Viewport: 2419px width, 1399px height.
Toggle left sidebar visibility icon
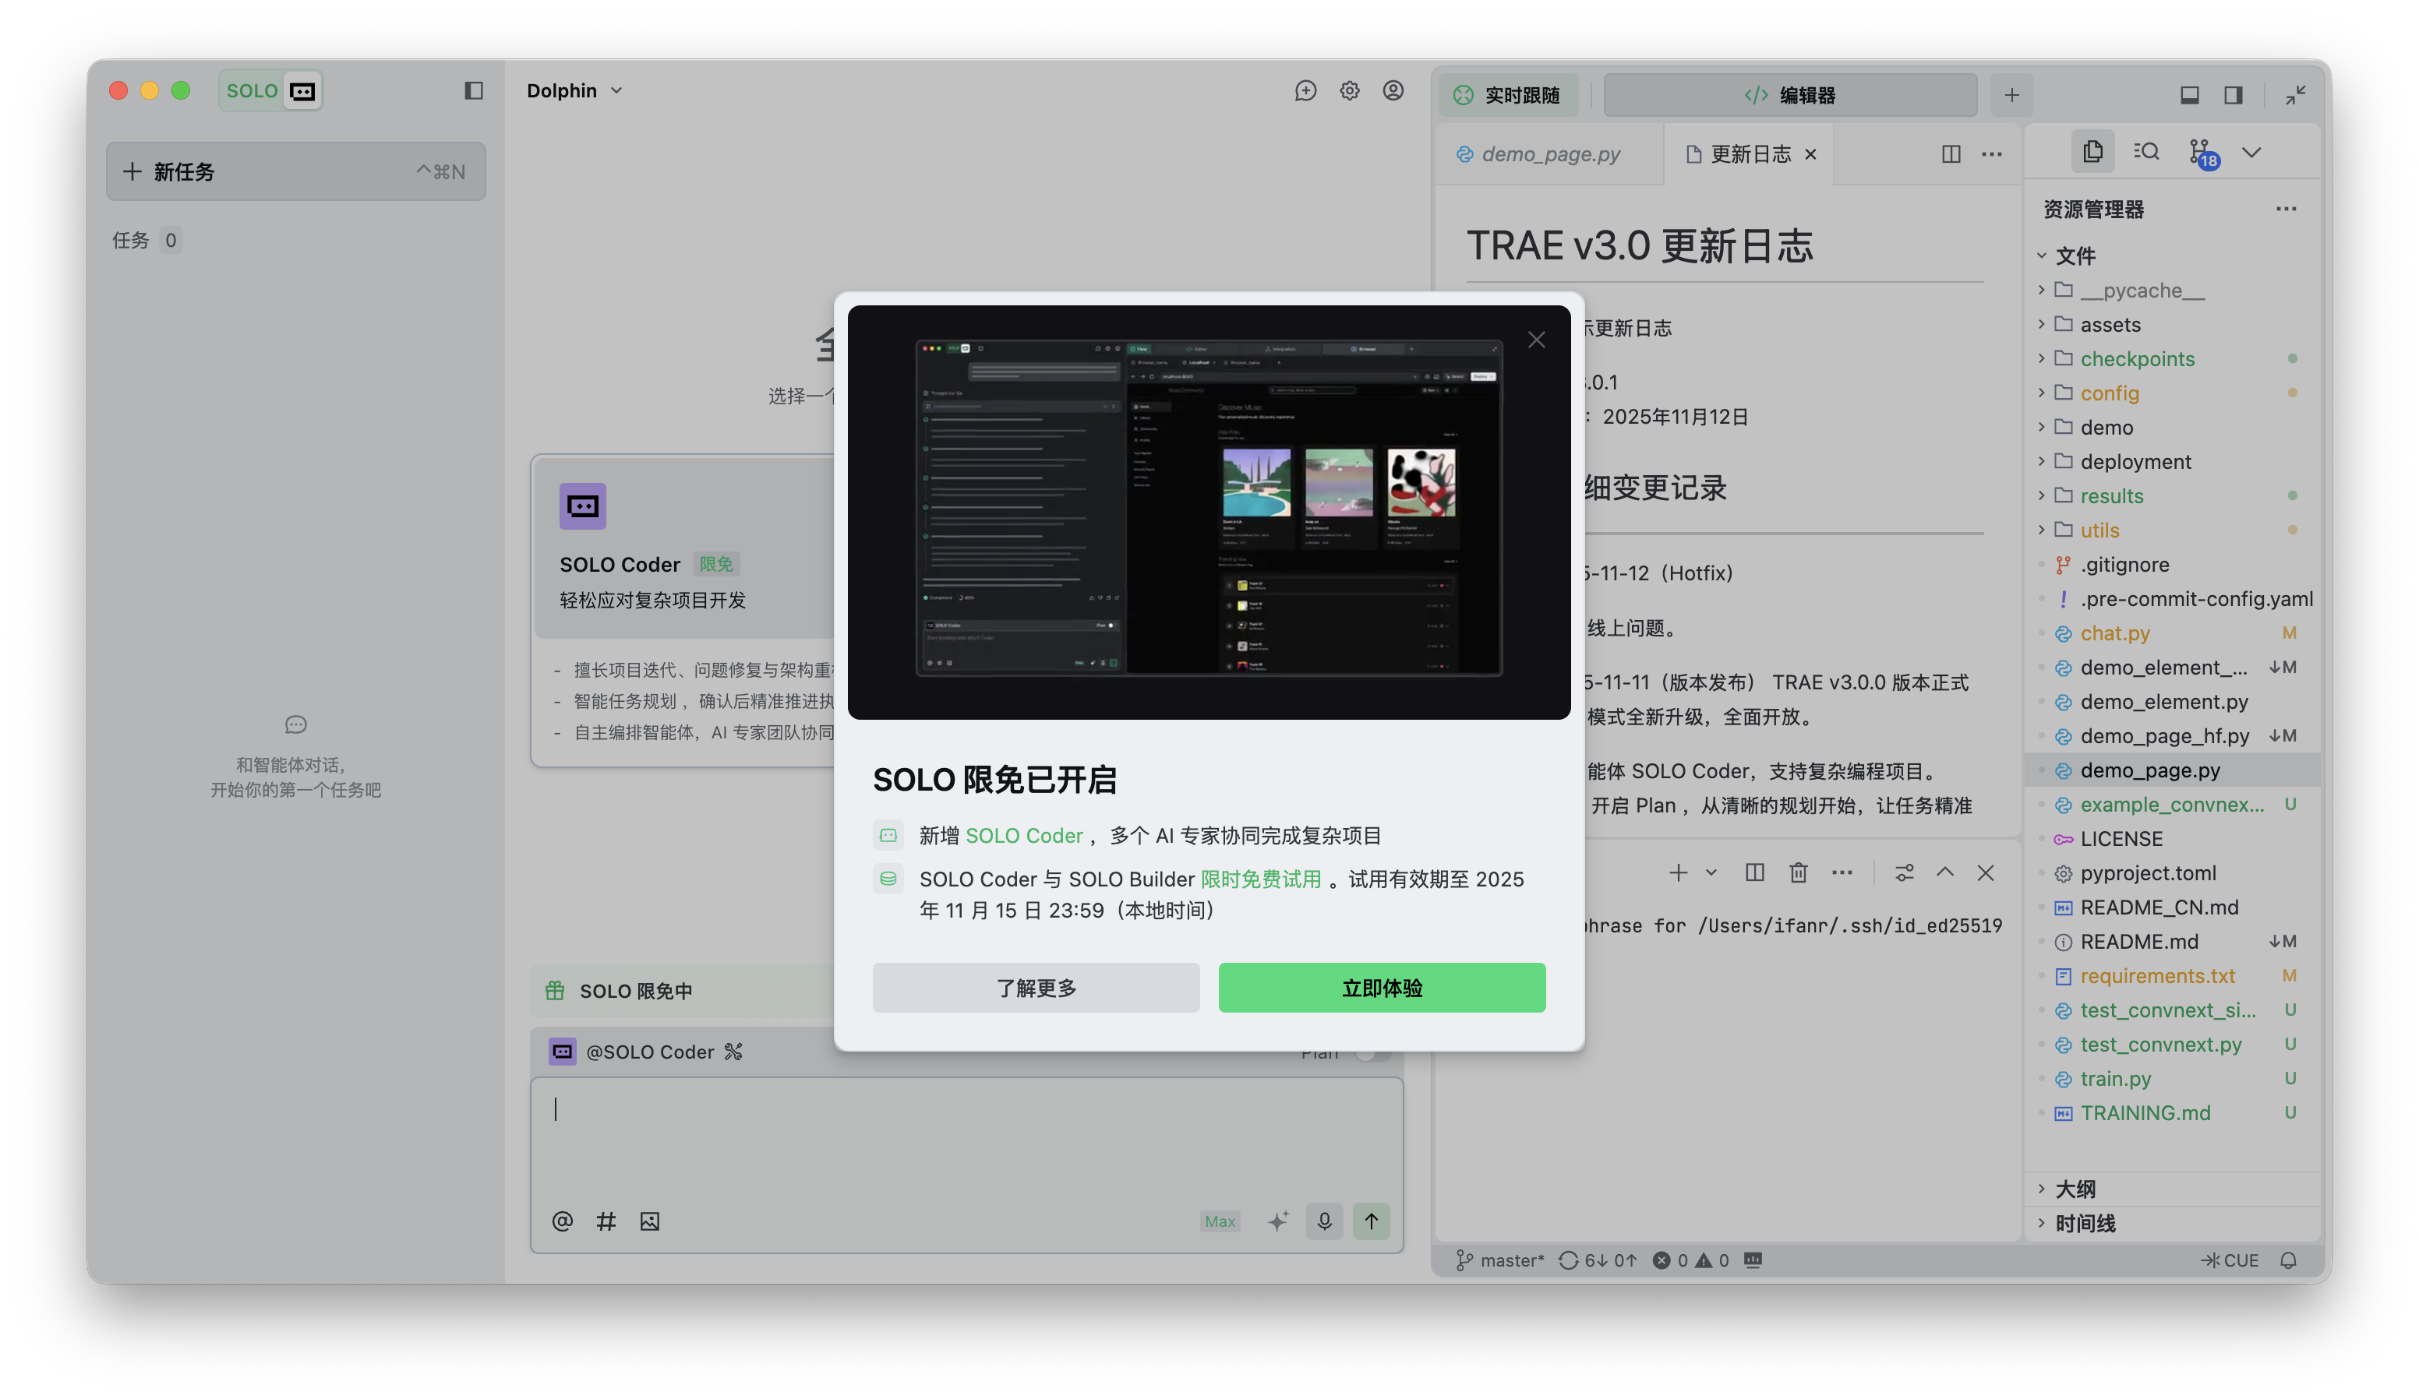(x=473, y=90)
